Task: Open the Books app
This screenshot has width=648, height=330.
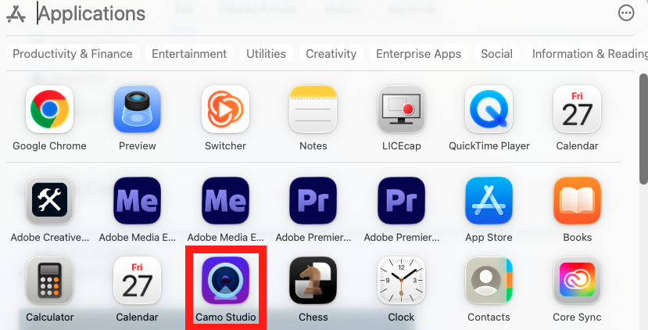Action: (577, 200)
